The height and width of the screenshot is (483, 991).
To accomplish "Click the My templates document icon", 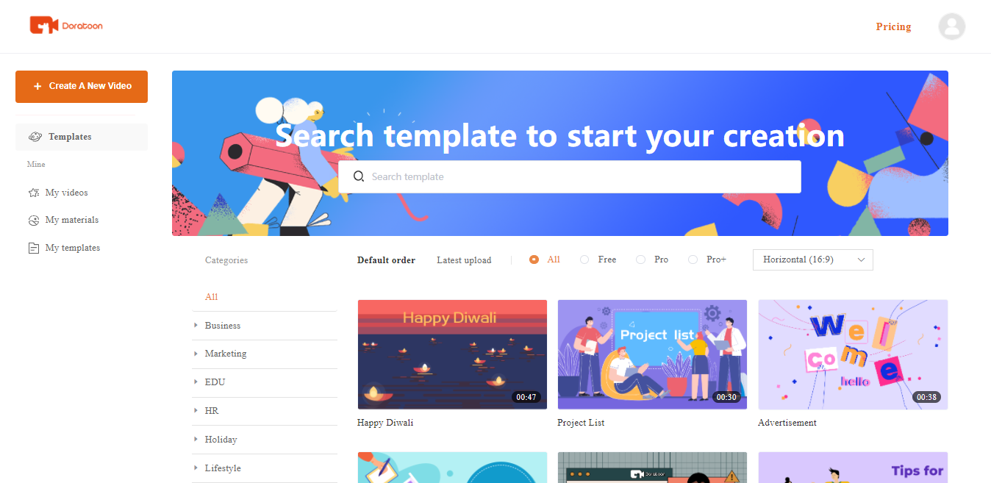I will [x=34, y=248].
